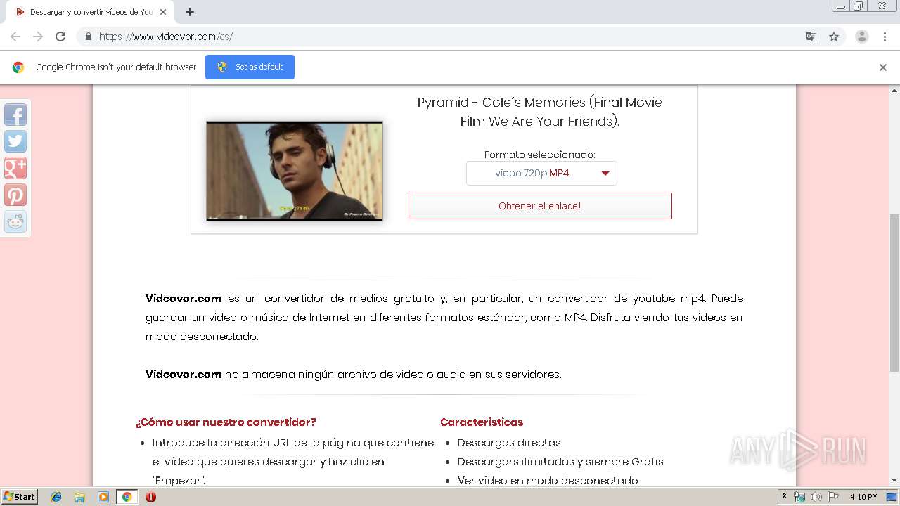
Task: Share the page on Reddit
Action: coord(15,221)
